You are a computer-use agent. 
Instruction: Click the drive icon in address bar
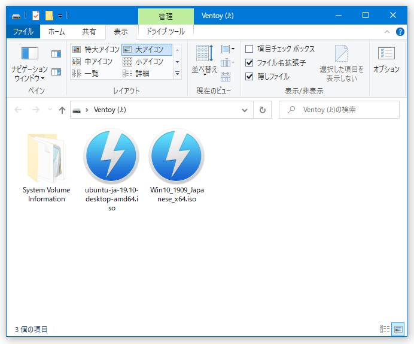[x=77, y=110]
